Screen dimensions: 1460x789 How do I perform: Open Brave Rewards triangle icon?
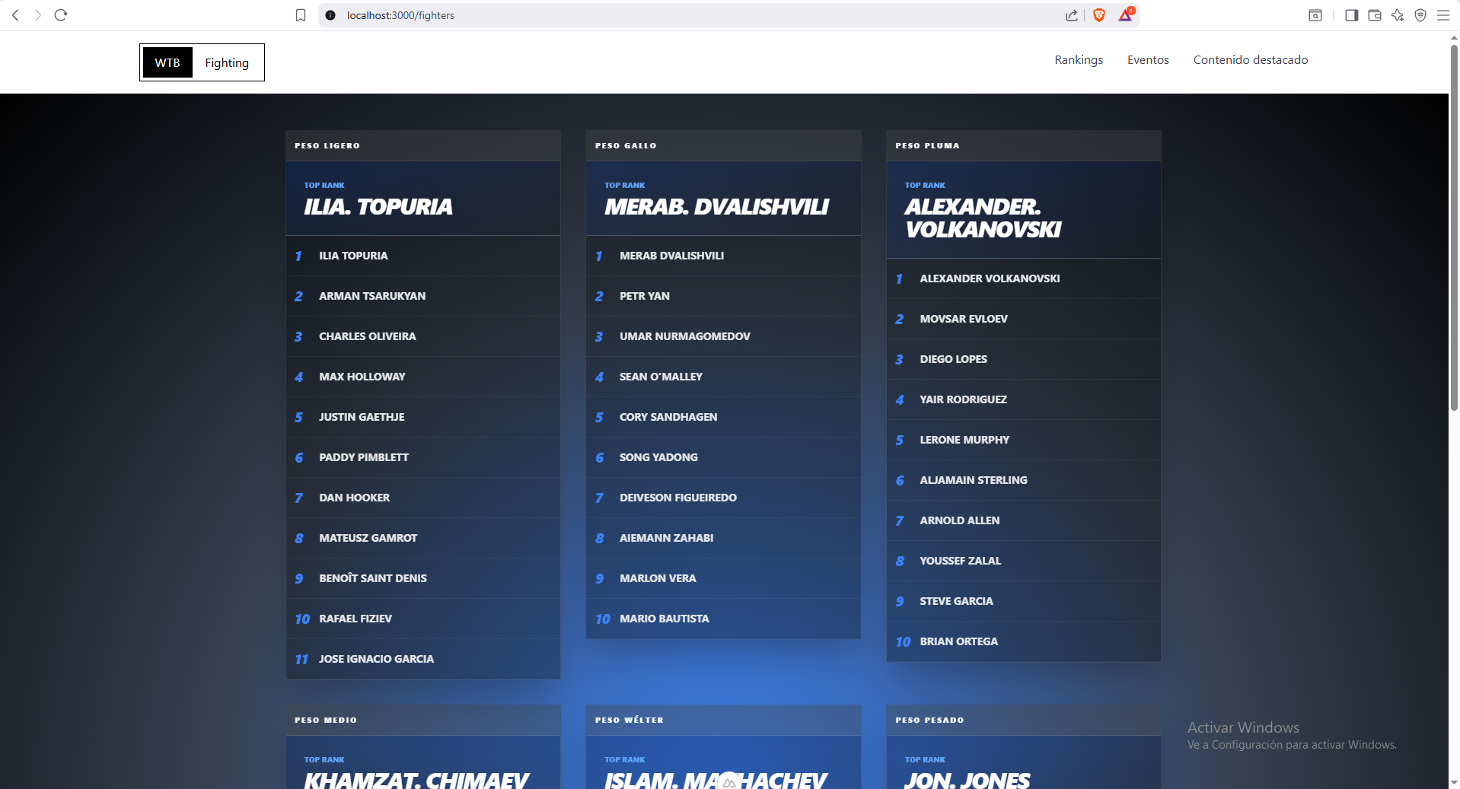pyautogui.click(x=1125, y=15)
